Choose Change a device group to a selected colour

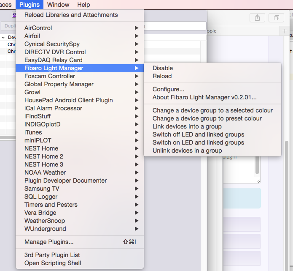[212, 111]
